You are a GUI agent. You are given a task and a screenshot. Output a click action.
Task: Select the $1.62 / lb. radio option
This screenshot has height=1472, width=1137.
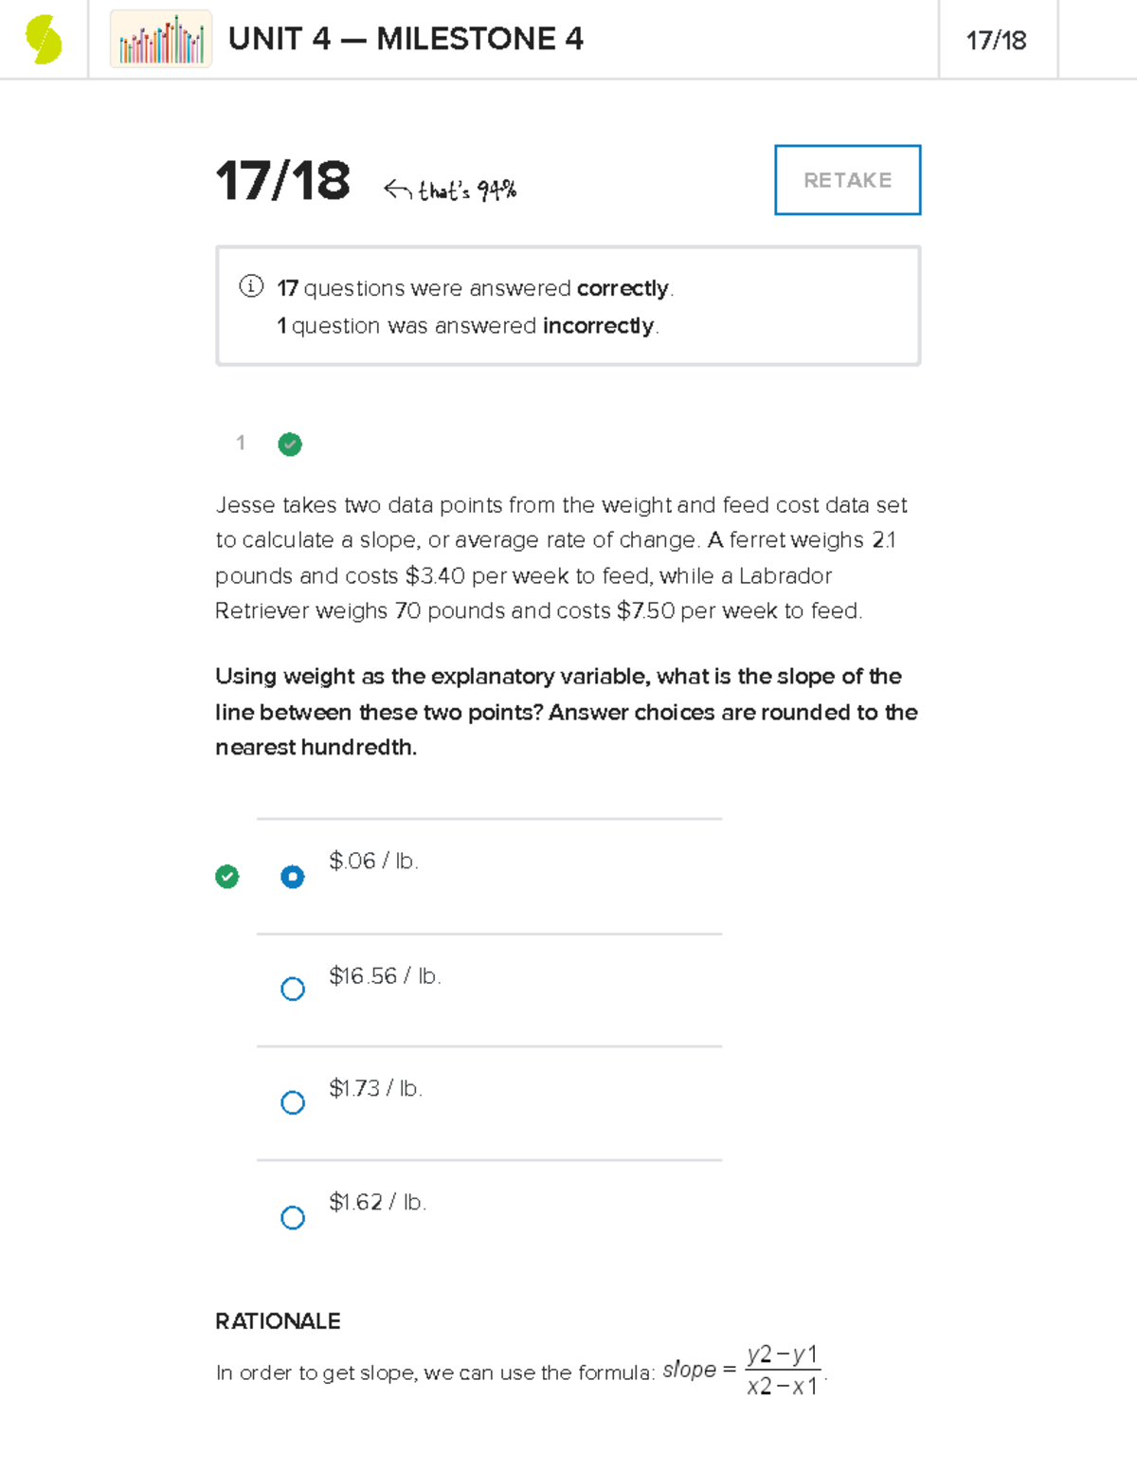click(x=293, y=1217)
